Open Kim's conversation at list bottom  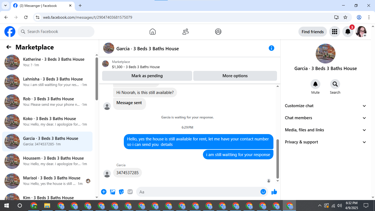click(47, 196)
